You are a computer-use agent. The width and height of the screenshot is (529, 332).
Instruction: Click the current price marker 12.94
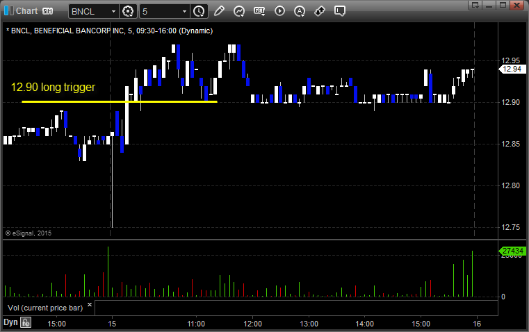pos(512,69)
